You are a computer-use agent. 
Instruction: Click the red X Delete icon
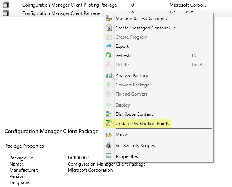click(x=109, y=65)
